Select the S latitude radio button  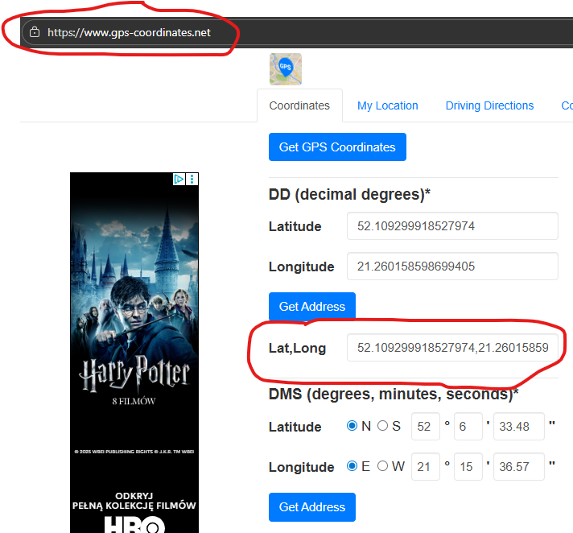pyautogui.click(x=382, y=426)
